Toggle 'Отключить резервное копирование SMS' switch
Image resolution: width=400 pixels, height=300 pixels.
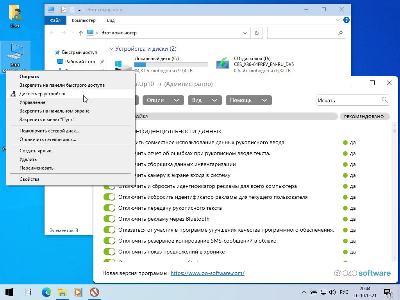(109, 241)
